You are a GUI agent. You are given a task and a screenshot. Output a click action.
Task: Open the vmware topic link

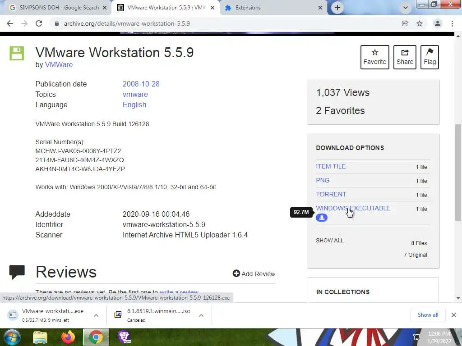pos(135,95)
